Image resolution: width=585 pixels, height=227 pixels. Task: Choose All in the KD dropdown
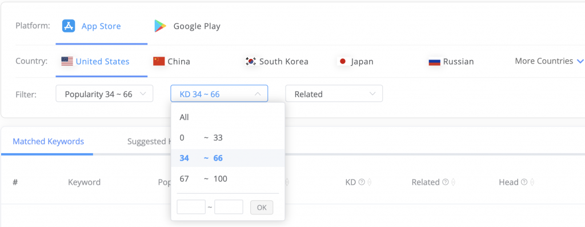[228, 117]
